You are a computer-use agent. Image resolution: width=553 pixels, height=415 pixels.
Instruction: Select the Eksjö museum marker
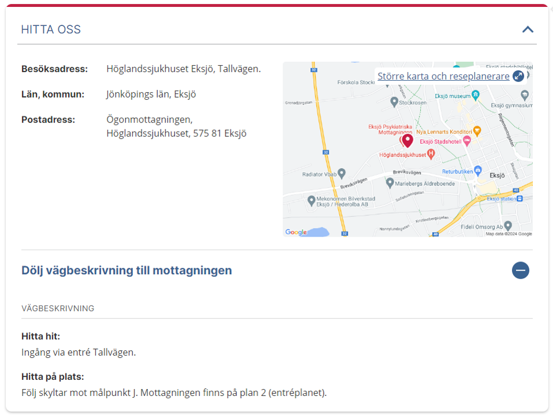(x=476, y=95)
